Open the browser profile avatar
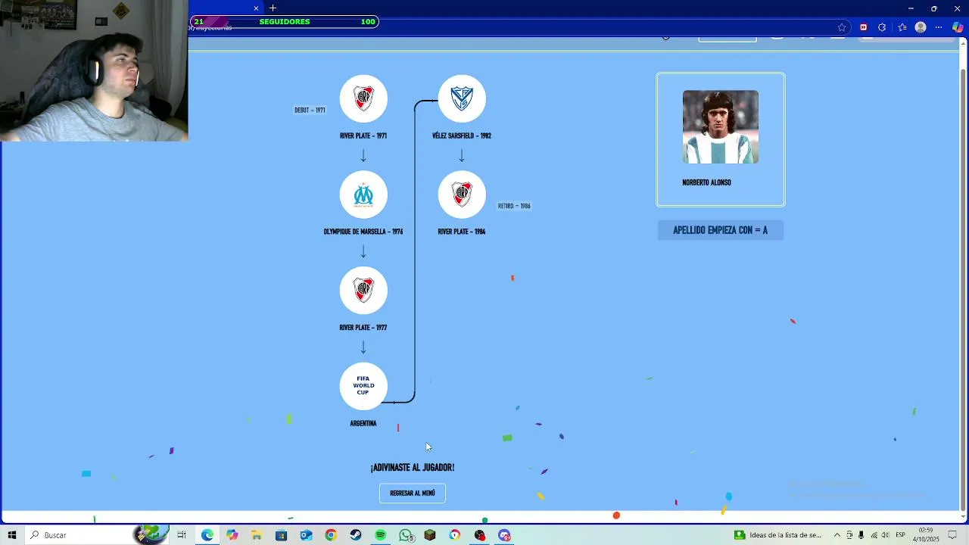 (921, 27)
